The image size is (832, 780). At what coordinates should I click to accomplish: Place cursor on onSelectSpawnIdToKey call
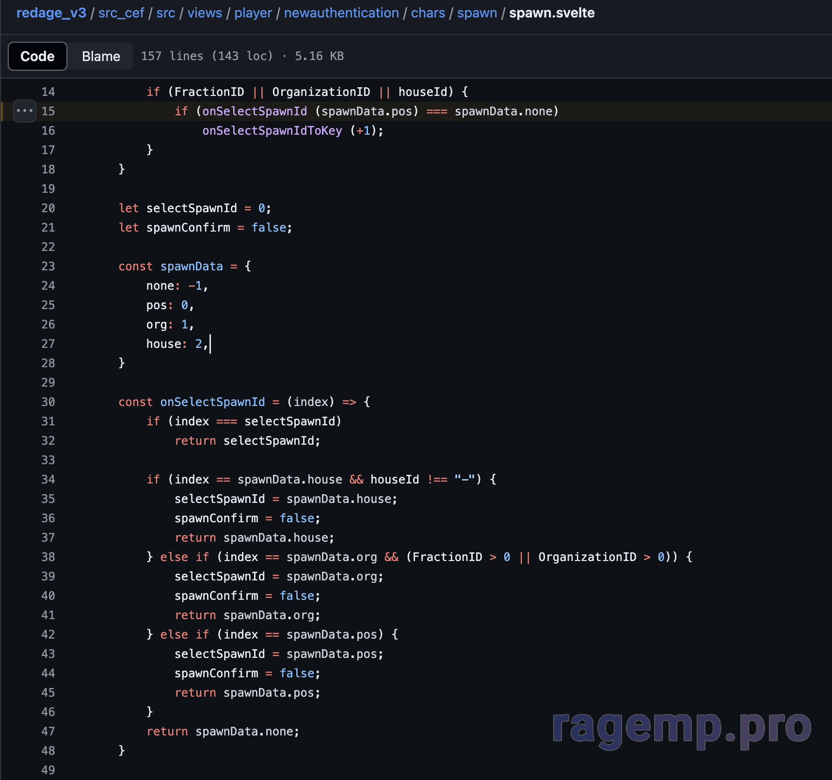coord(272,131)
